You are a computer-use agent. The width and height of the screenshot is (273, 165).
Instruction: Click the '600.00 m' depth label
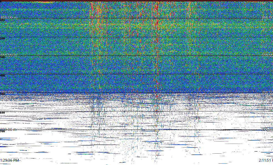[9, 55]
